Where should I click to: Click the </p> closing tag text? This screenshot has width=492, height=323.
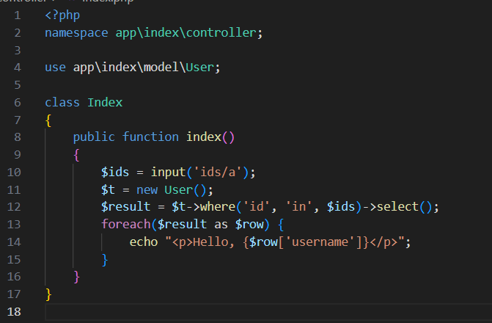[x=383, y=242]
